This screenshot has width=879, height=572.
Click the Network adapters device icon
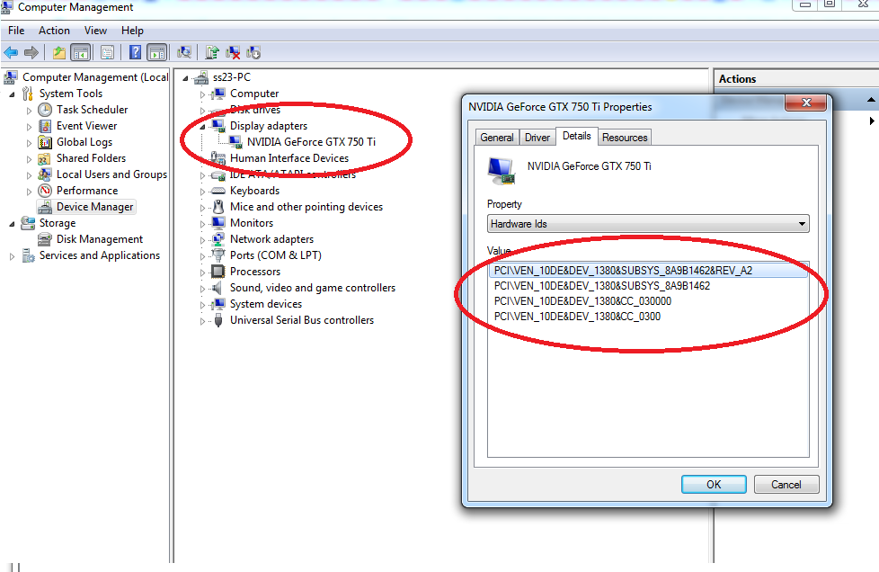218,239
